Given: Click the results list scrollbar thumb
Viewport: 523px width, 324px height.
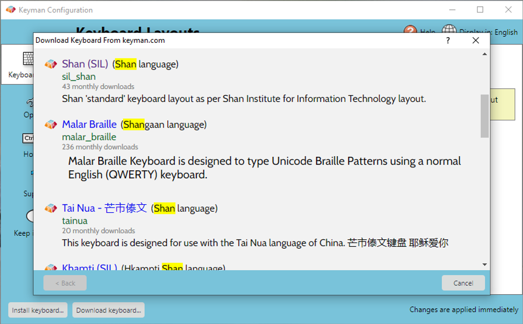Looking at the screenshot, I should (x=485, y=116).
